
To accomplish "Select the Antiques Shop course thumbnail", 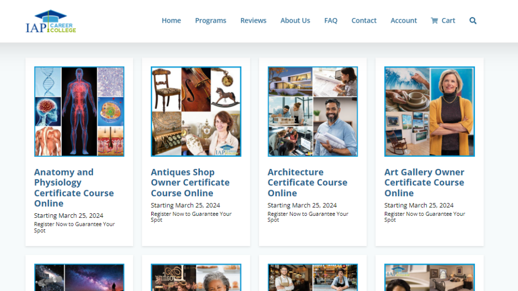I will [196, 111].
